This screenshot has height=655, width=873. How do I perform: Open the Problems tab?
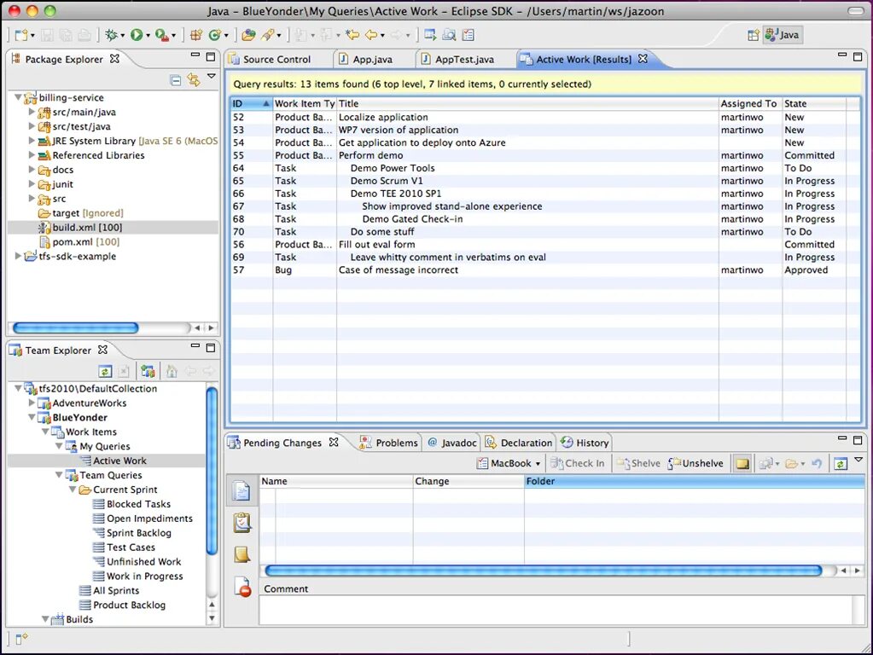389,443
